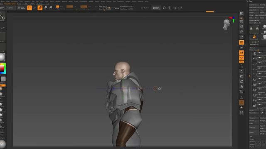Viewport: 266px width, 149px height.
Task: Open the Help menu
Action: 146,1
